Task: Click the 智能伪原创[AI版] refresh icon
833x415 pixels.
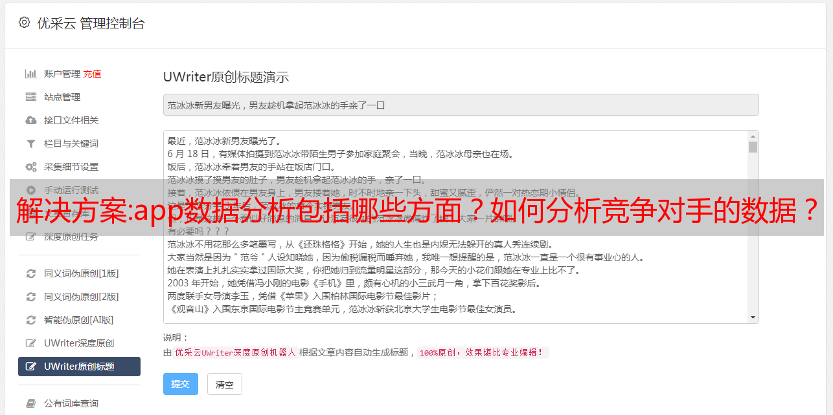Action: tap(30, 320)
